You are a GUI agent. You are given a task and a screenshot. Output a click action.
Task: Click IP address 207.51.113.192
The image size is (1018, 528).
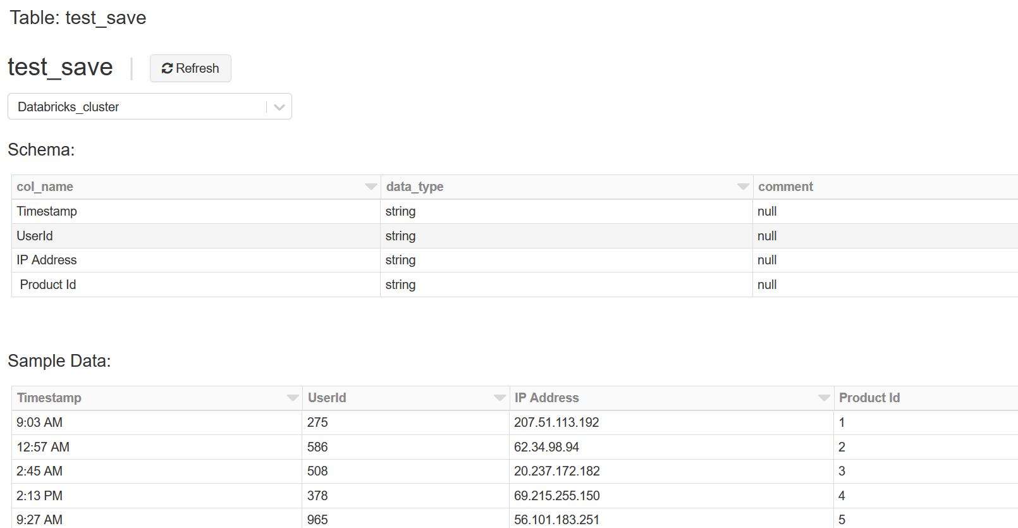click(556, 422)
